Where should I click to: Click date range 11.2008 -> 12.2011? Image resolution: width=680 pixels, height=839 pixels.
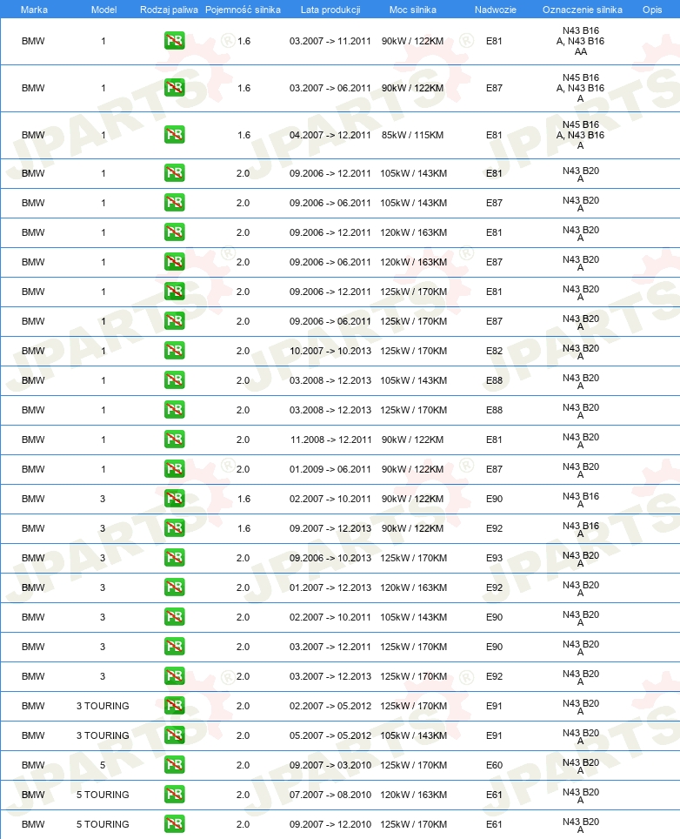tap(330, 440)
